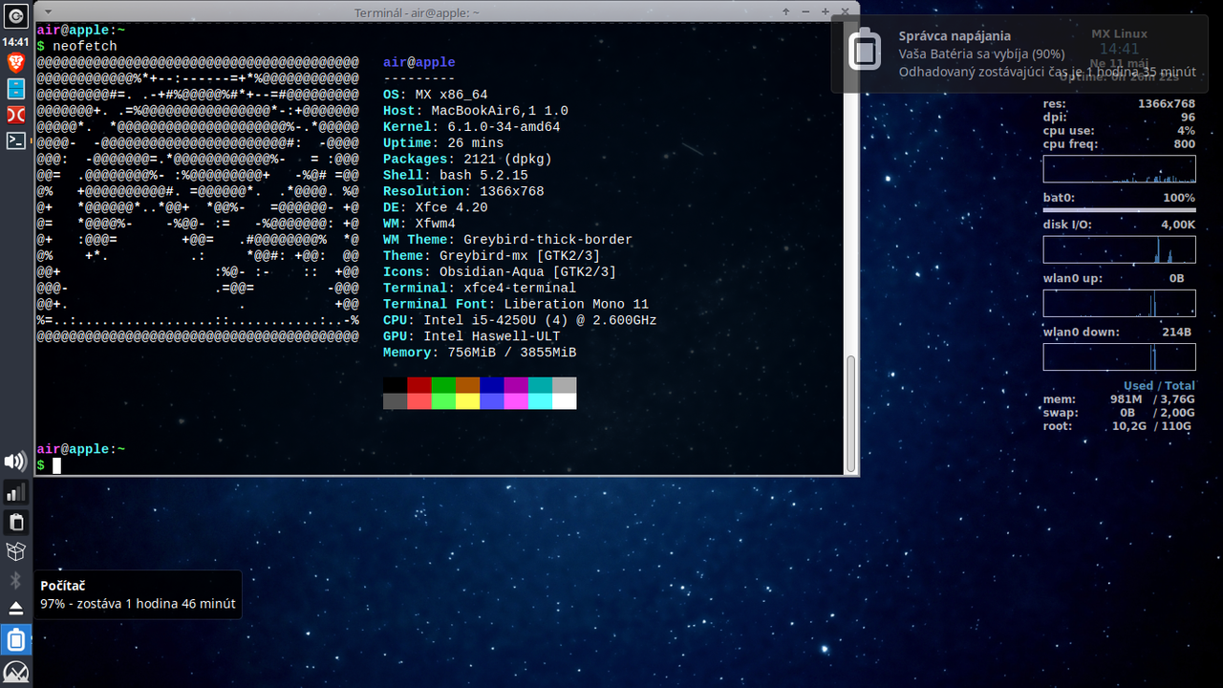Click the highlighted battery power manager icon
The height and width of the screenshot is (688, 1223).
pyautogui.click(x=15, y=639)
